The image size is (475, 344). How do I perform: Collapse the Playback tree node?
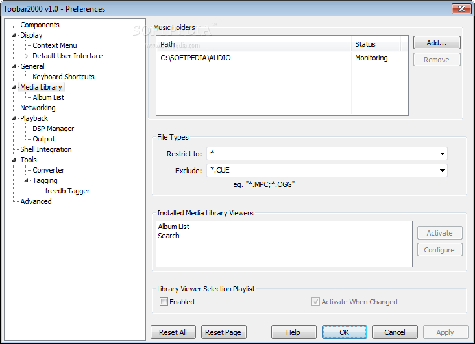[14, 119]
